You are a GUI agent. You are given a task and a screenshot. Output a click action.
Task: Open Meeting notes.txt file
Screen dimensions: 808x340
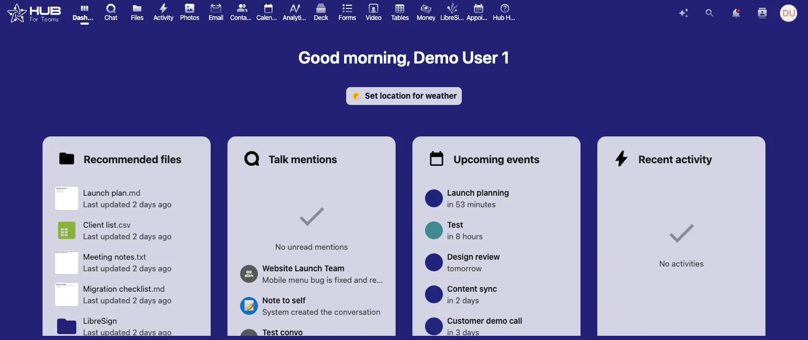tap(127, 262)
